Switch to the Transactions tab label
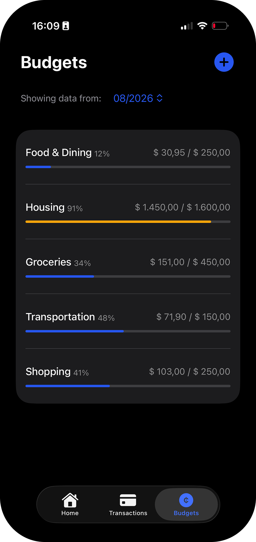 (x=128, y=513)
